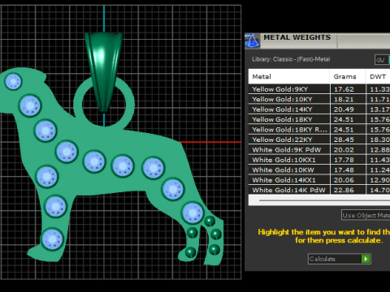Click the 20.02 grams value
This screenshot has width=390, height=292.
(344, 150)
